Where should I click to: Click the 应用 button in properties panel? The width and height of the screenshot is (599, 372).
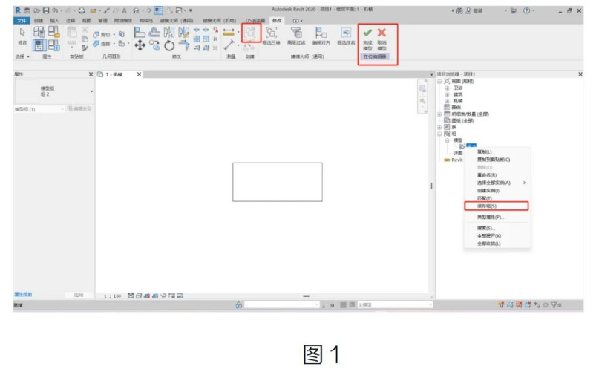coord(79,295)
